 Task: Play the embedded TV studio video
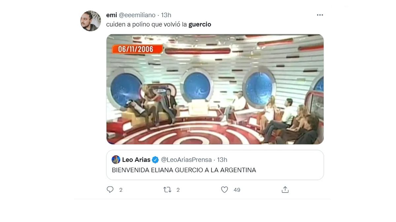[215, 89]
